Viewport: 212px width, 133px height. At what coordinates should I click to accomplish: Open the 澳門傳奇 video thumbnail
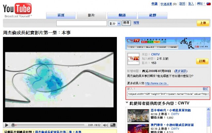coord(138,129)
